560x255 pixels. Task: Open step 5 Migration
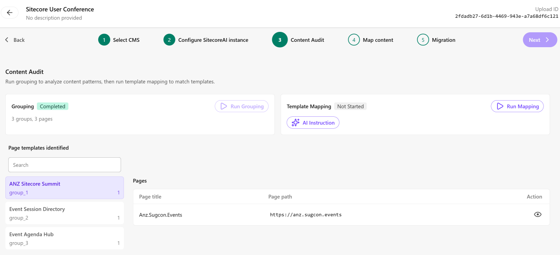click(436, 40)
